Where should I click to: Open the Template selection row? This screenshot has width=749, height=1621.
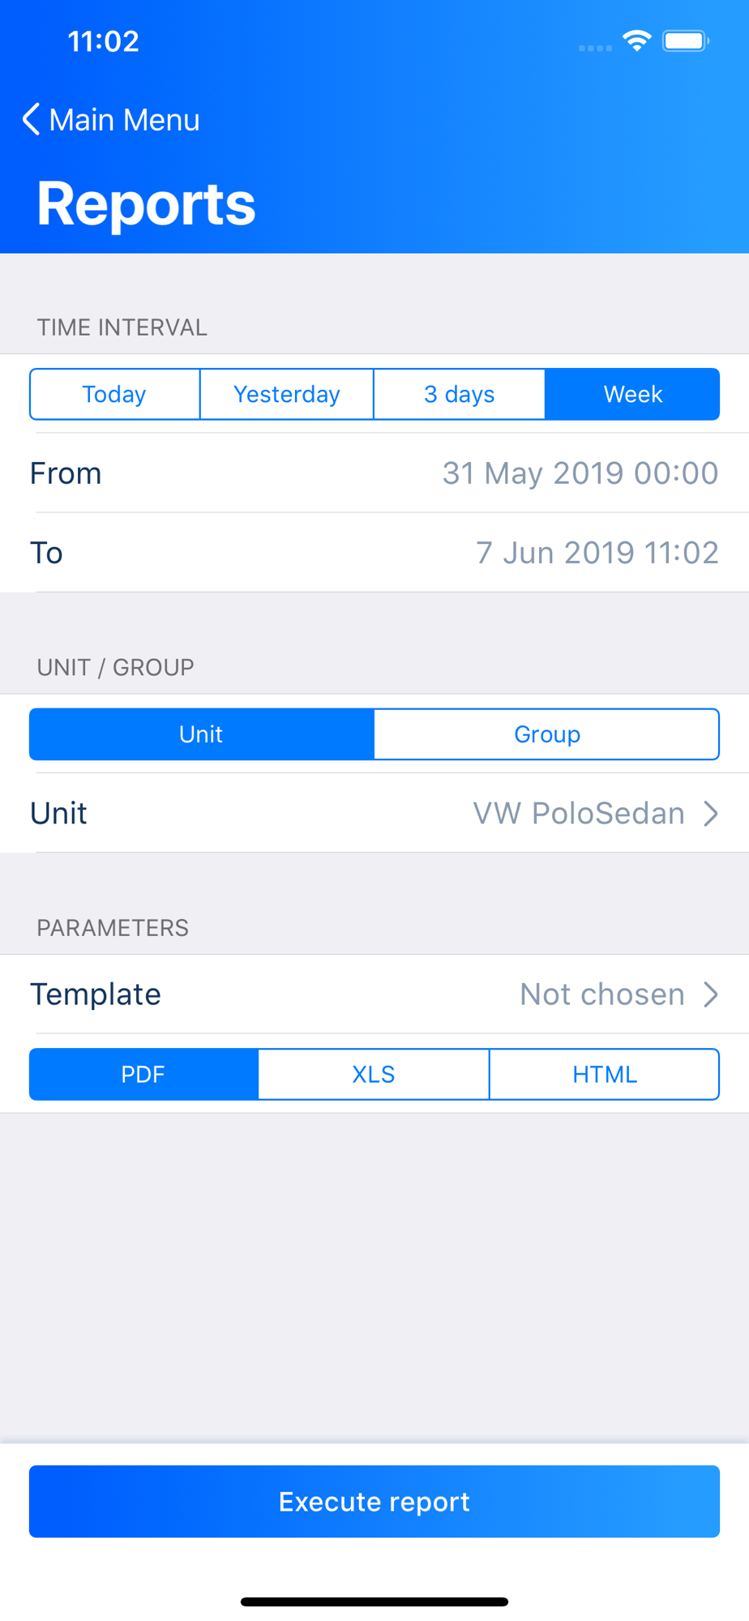[x=374, y=994]
